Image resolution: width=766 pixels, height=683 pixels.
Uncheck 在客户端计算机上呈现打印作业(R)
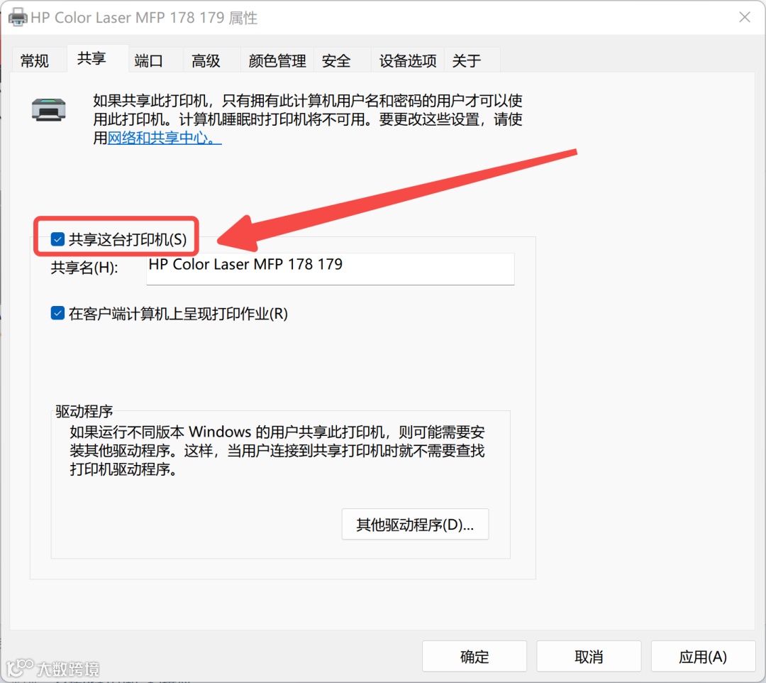(57, 313)
